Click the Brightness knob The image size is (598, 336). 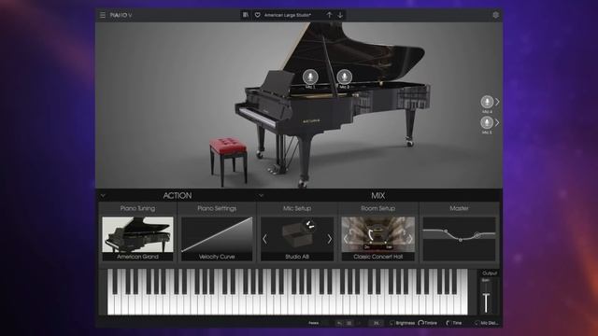tap(392, 323)
